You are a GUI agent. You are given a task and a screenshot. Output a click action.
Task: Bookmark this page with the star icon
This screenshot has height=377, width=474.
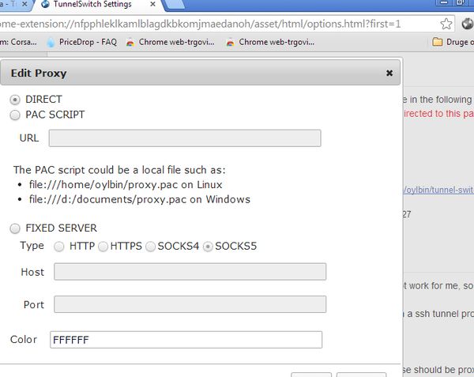point(446,24)
